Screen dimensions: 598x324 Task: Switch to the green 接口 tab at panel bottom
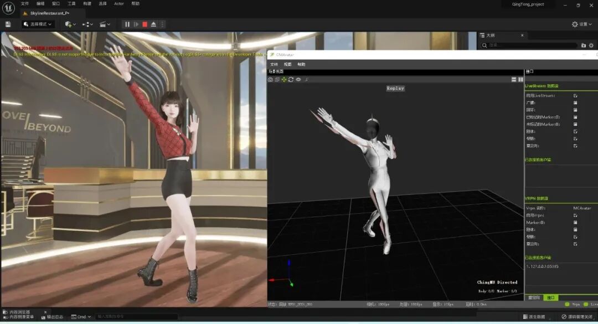click(x=550, y=297)
